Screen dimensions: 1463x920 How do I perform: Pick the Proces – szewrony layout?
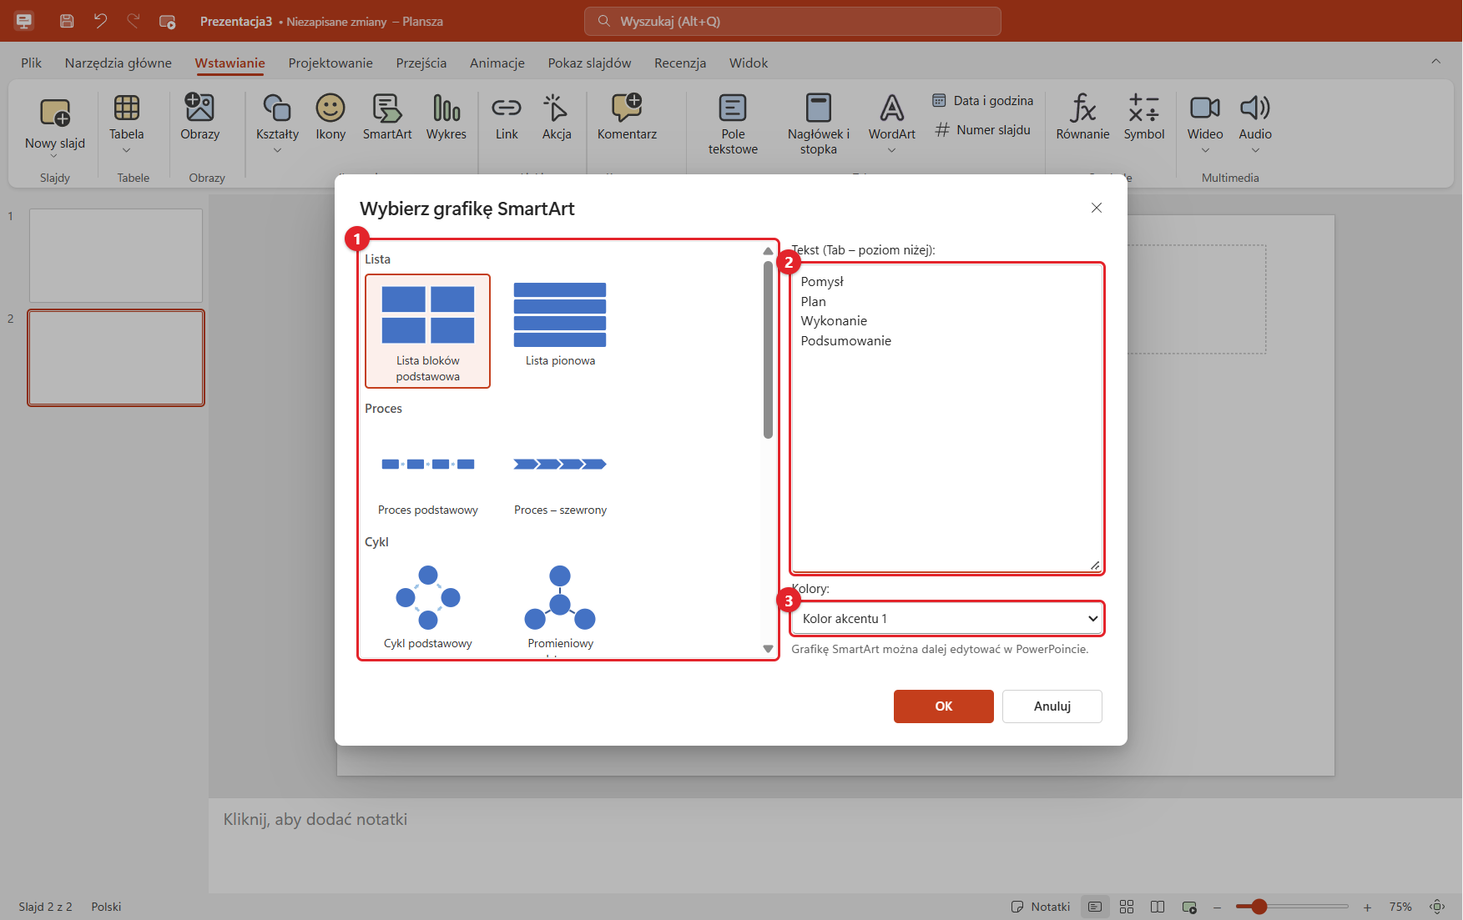[x=560, y=474]
